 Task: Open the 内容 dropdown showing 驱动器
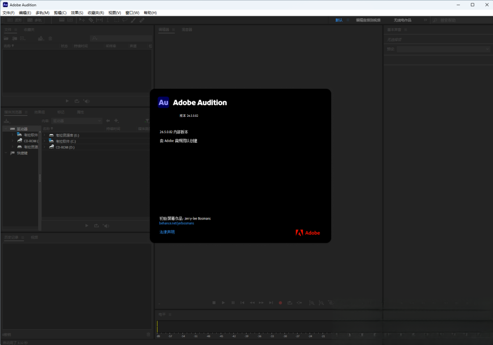point(77,121)
